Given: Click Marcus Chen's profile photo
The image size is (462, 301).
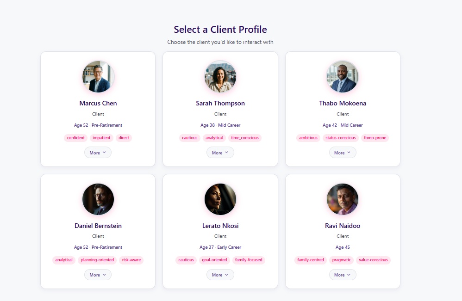Looking at the screenshot, I should (x=98, y=76).
